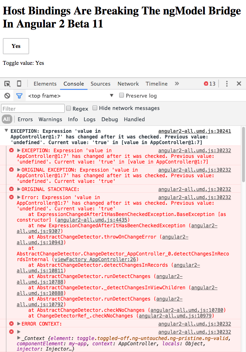Click the inspect element picker icon
246x352 pixels.
(7, 84)
